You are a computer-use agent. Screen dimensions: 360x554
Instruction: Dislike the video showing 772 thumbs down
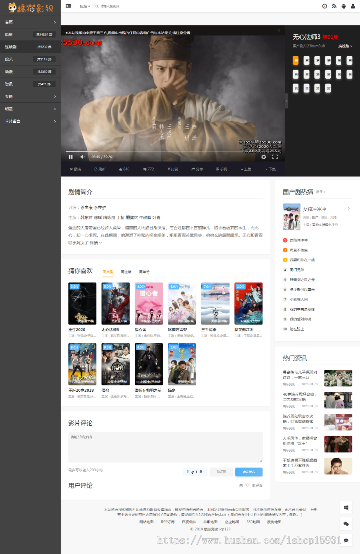click(x=148, y=169)
